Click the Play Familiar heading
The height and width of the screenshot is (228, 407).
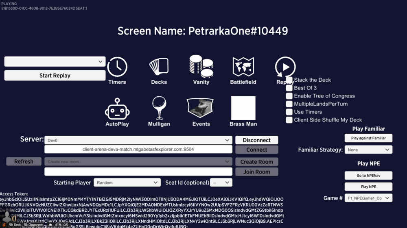click(368, 129)
